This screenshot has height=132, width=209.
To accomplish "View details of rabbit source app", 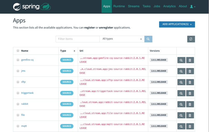I will 181,104.
